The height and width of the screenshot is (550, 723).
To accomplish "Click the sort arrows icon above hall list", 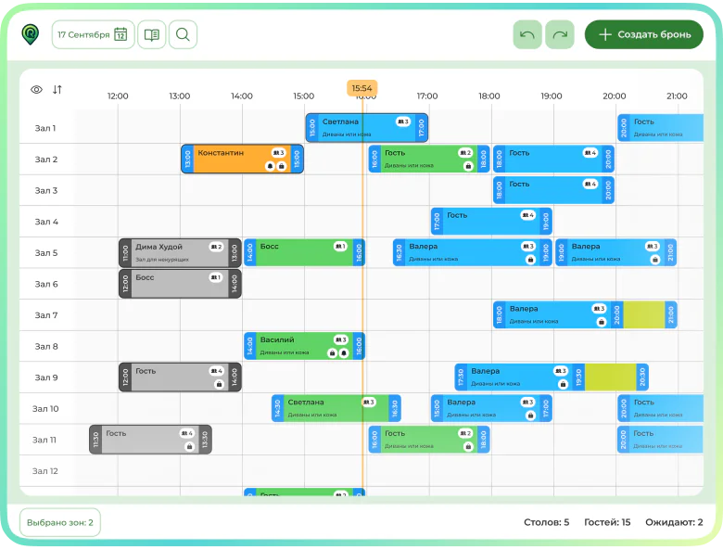I will tap(57, 90).
